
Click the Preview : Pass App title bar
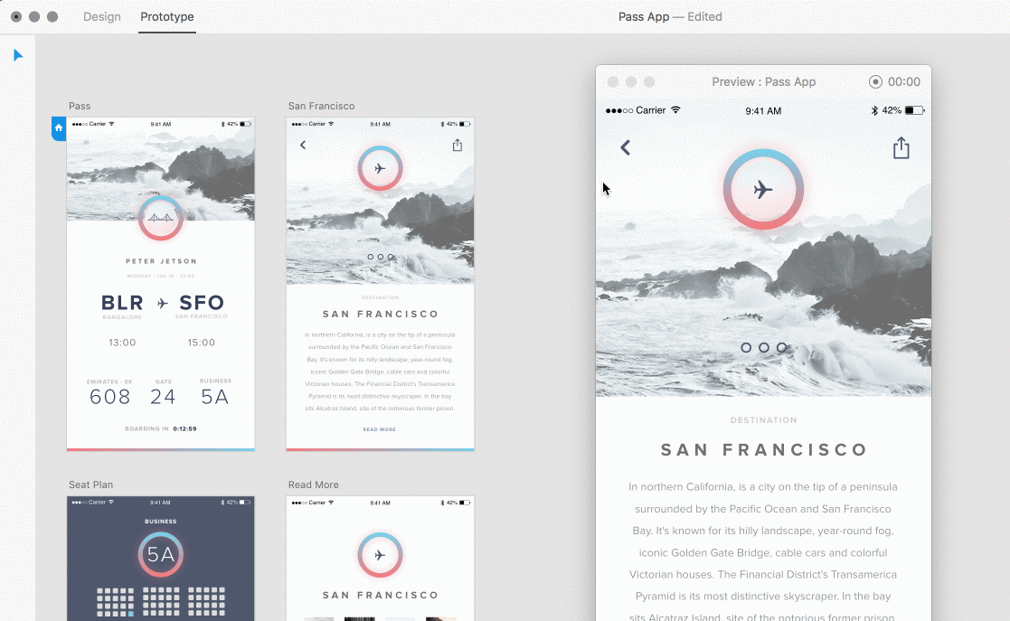click(x=764, y=82)
